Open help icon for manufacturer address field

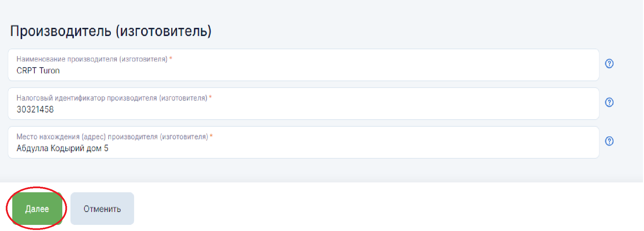click(609, 141)
